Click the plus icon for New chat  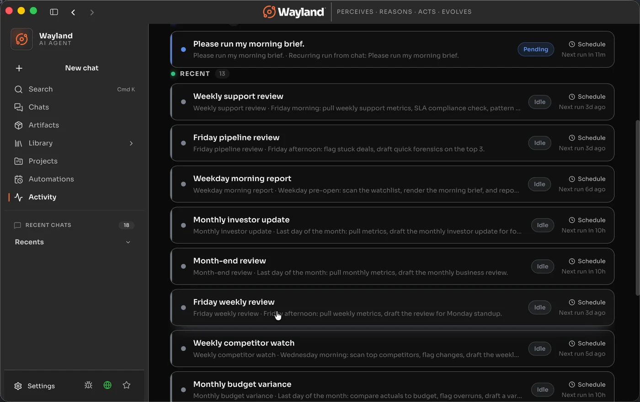(x=19, y=68)
